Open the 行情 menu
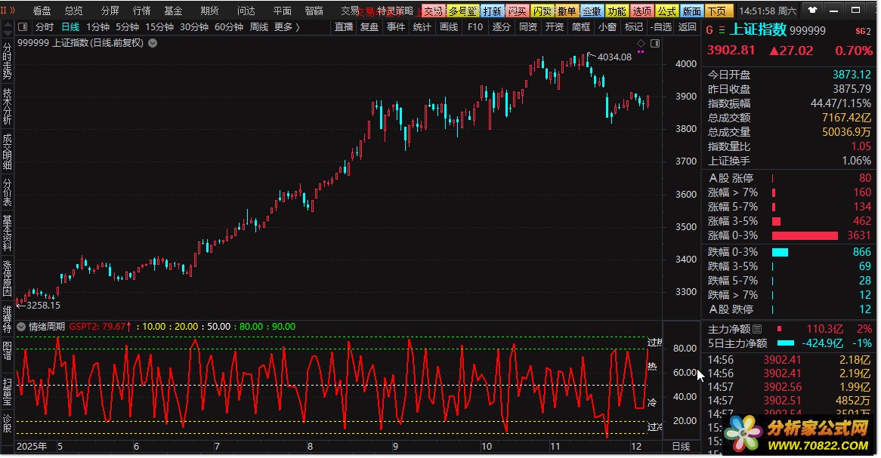 [x=141, y=11]
